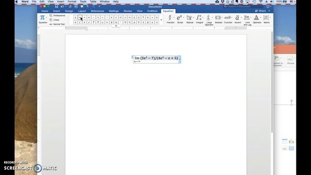Viewport: 311px width, 175px height.
Task: Open the Format menu in menu bar
Action: coord(72,1)
